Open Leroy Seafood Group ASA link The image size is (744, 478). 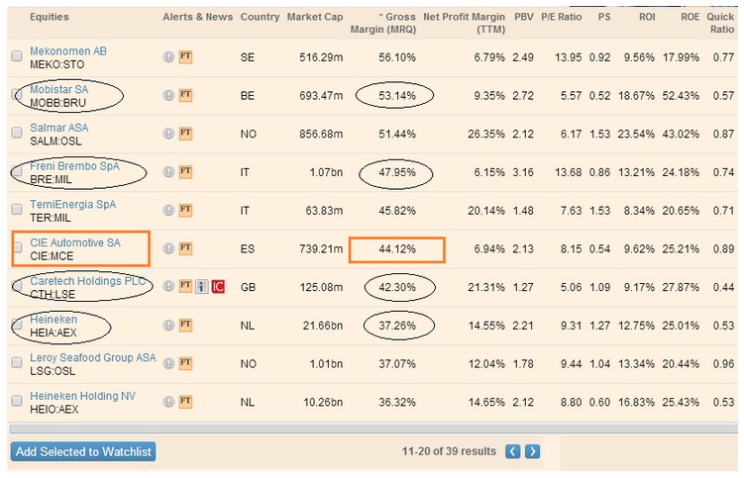coord(92,357)
